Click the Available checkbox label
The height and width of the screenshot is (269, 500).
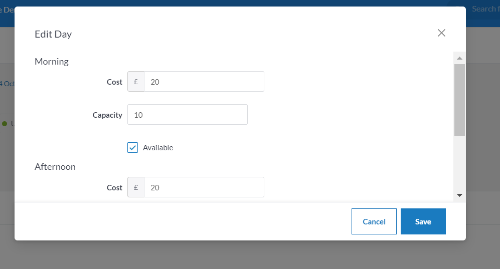coord(158,148)
